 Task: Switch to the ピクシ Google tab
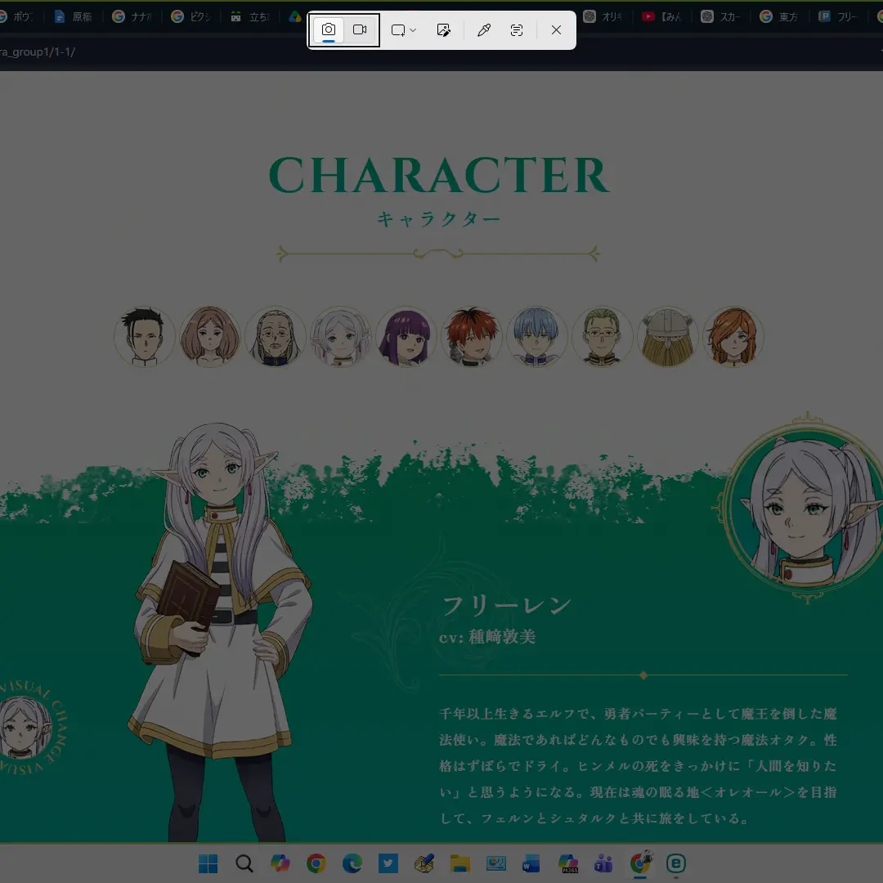(191, 16)
